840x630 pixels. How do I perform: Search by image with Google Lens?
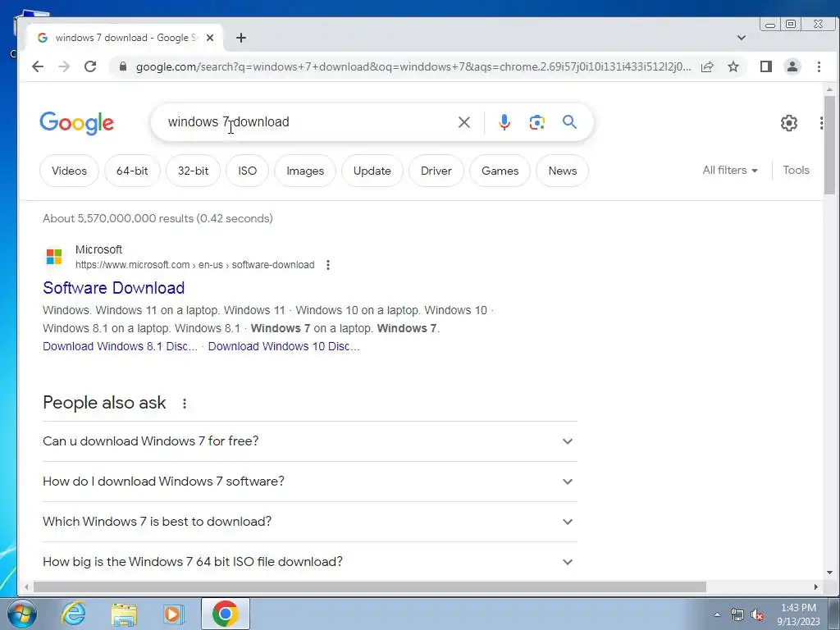tap(536, 122)
